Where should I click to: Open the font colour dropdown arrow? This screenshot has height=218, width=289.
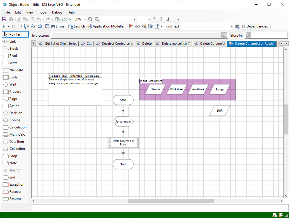tap(178, 19)
